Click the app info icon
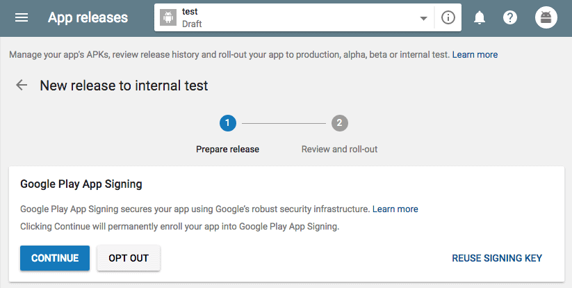This screenshot has width=572, height=288. click(448, 17)
